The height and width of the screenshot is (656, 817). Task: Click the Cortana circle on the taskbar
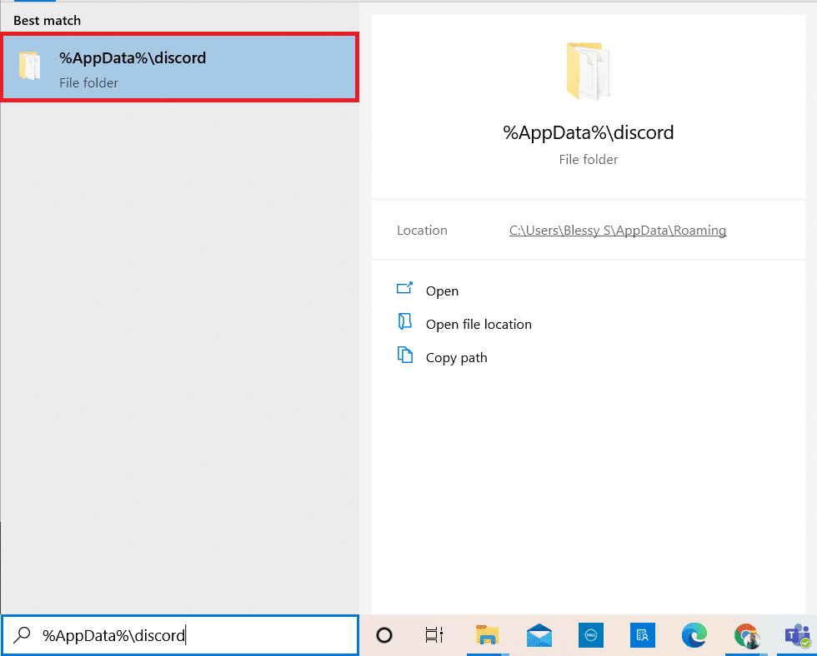click(x=383, y=635)
